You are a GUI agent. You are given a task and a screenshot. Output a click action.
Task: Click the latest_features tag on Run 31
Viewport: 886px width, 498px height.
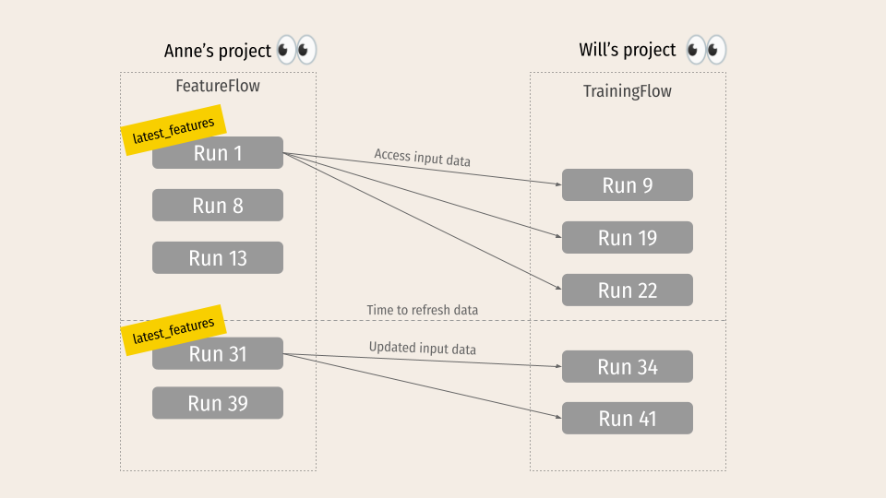coord(174,330)
